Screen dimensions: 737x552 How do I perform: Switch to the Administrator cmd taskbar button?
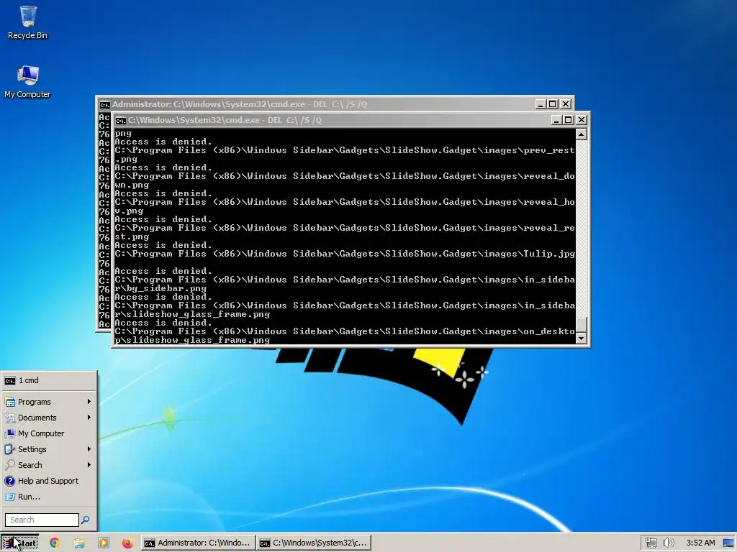198,543
